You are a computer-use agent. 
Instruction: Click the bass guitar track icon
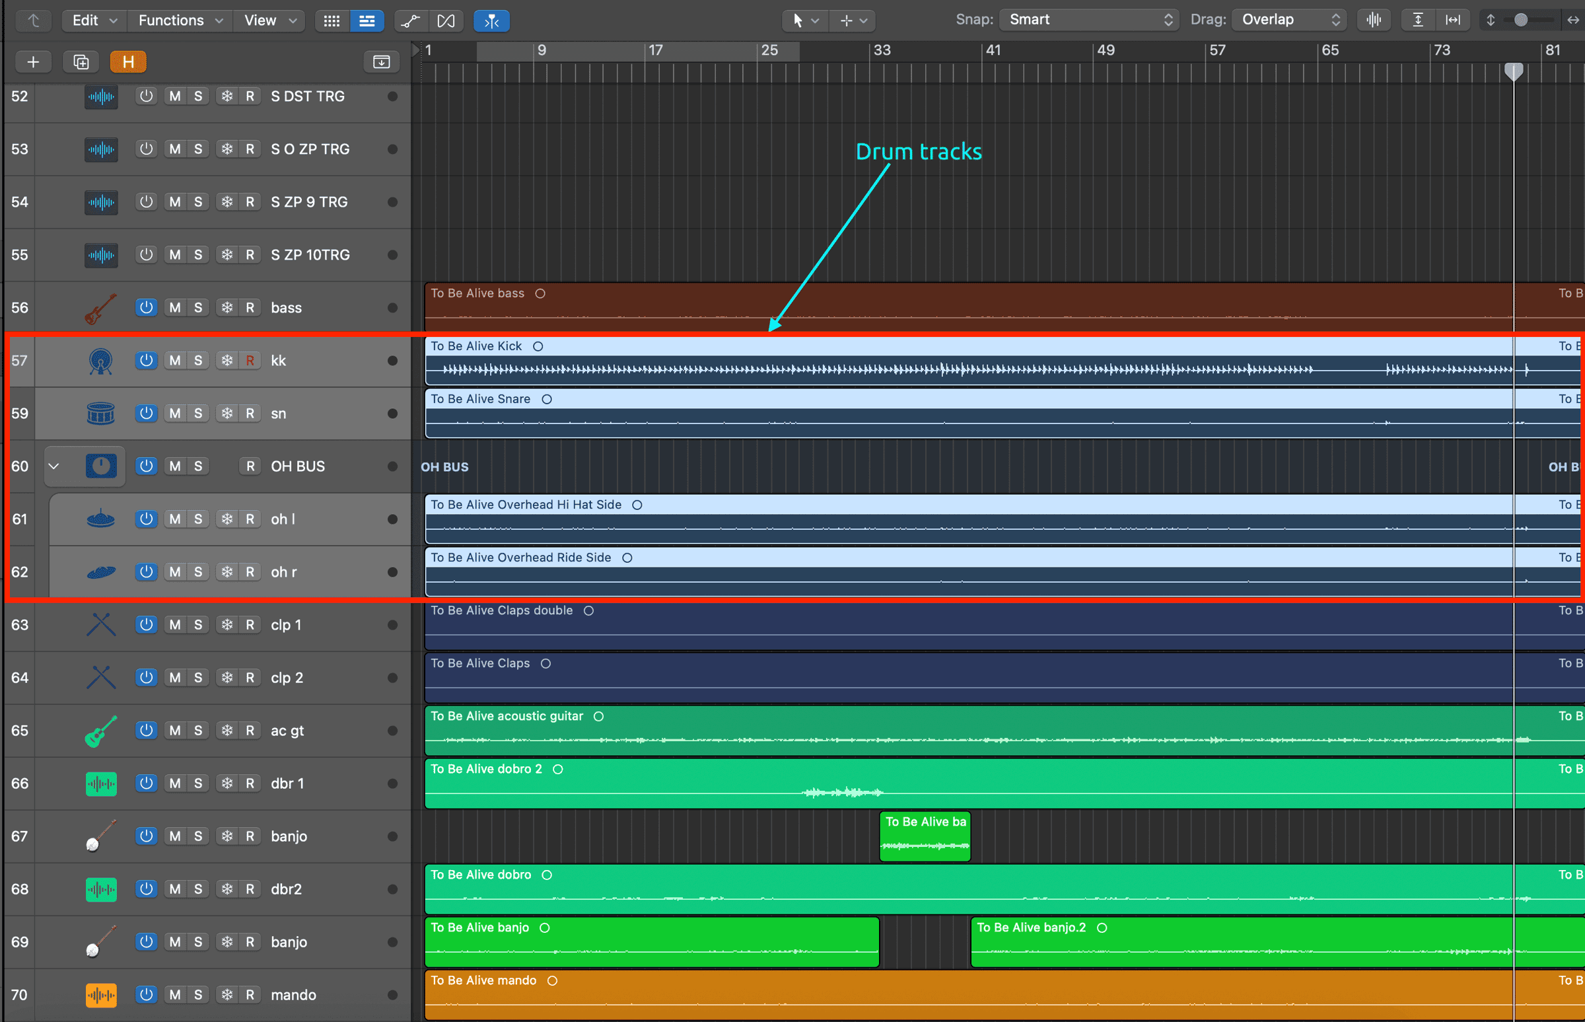(x=101, y=308)
